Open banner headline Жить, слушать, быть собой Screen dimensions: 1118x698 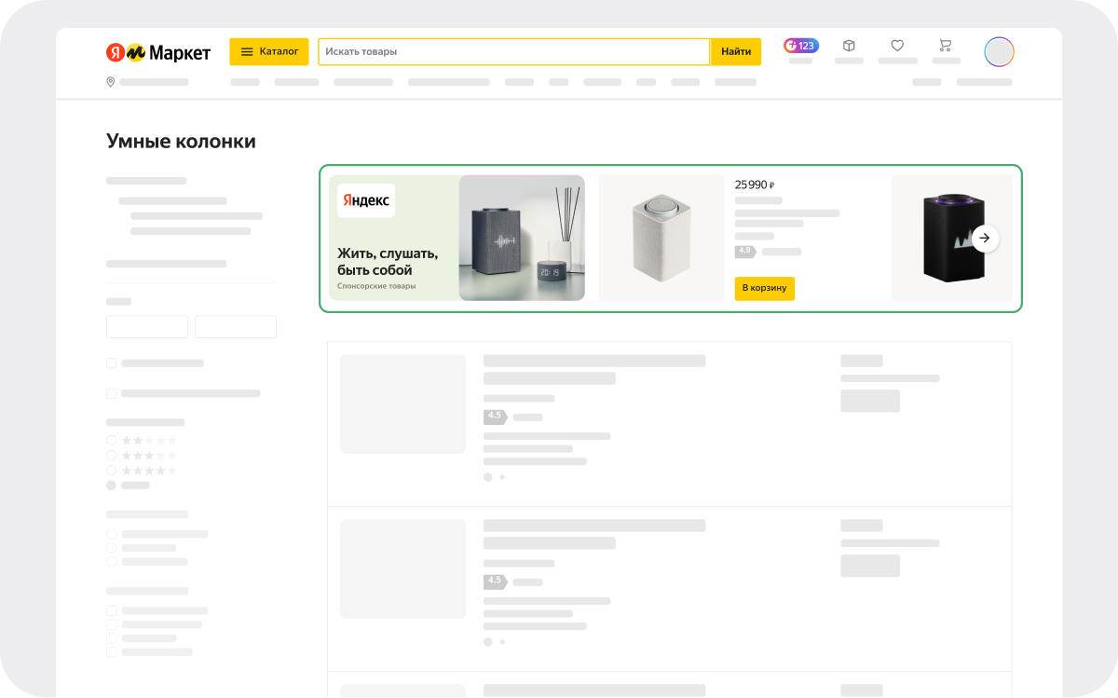(x=388, y=261)
